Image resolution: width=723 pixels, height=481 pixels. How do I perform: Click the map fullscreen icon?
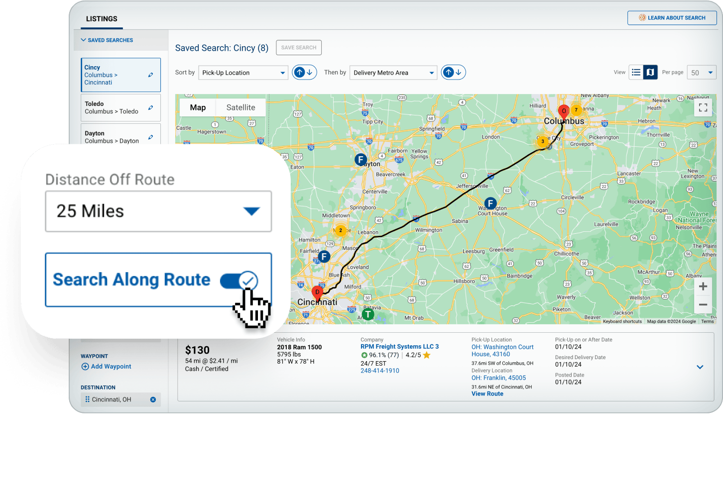coord(703,107)
